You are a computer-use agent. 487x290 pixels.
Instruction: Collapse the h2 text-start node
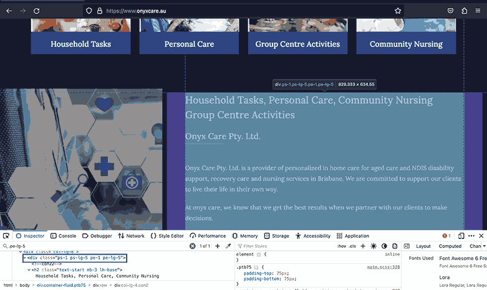point(29,270)
